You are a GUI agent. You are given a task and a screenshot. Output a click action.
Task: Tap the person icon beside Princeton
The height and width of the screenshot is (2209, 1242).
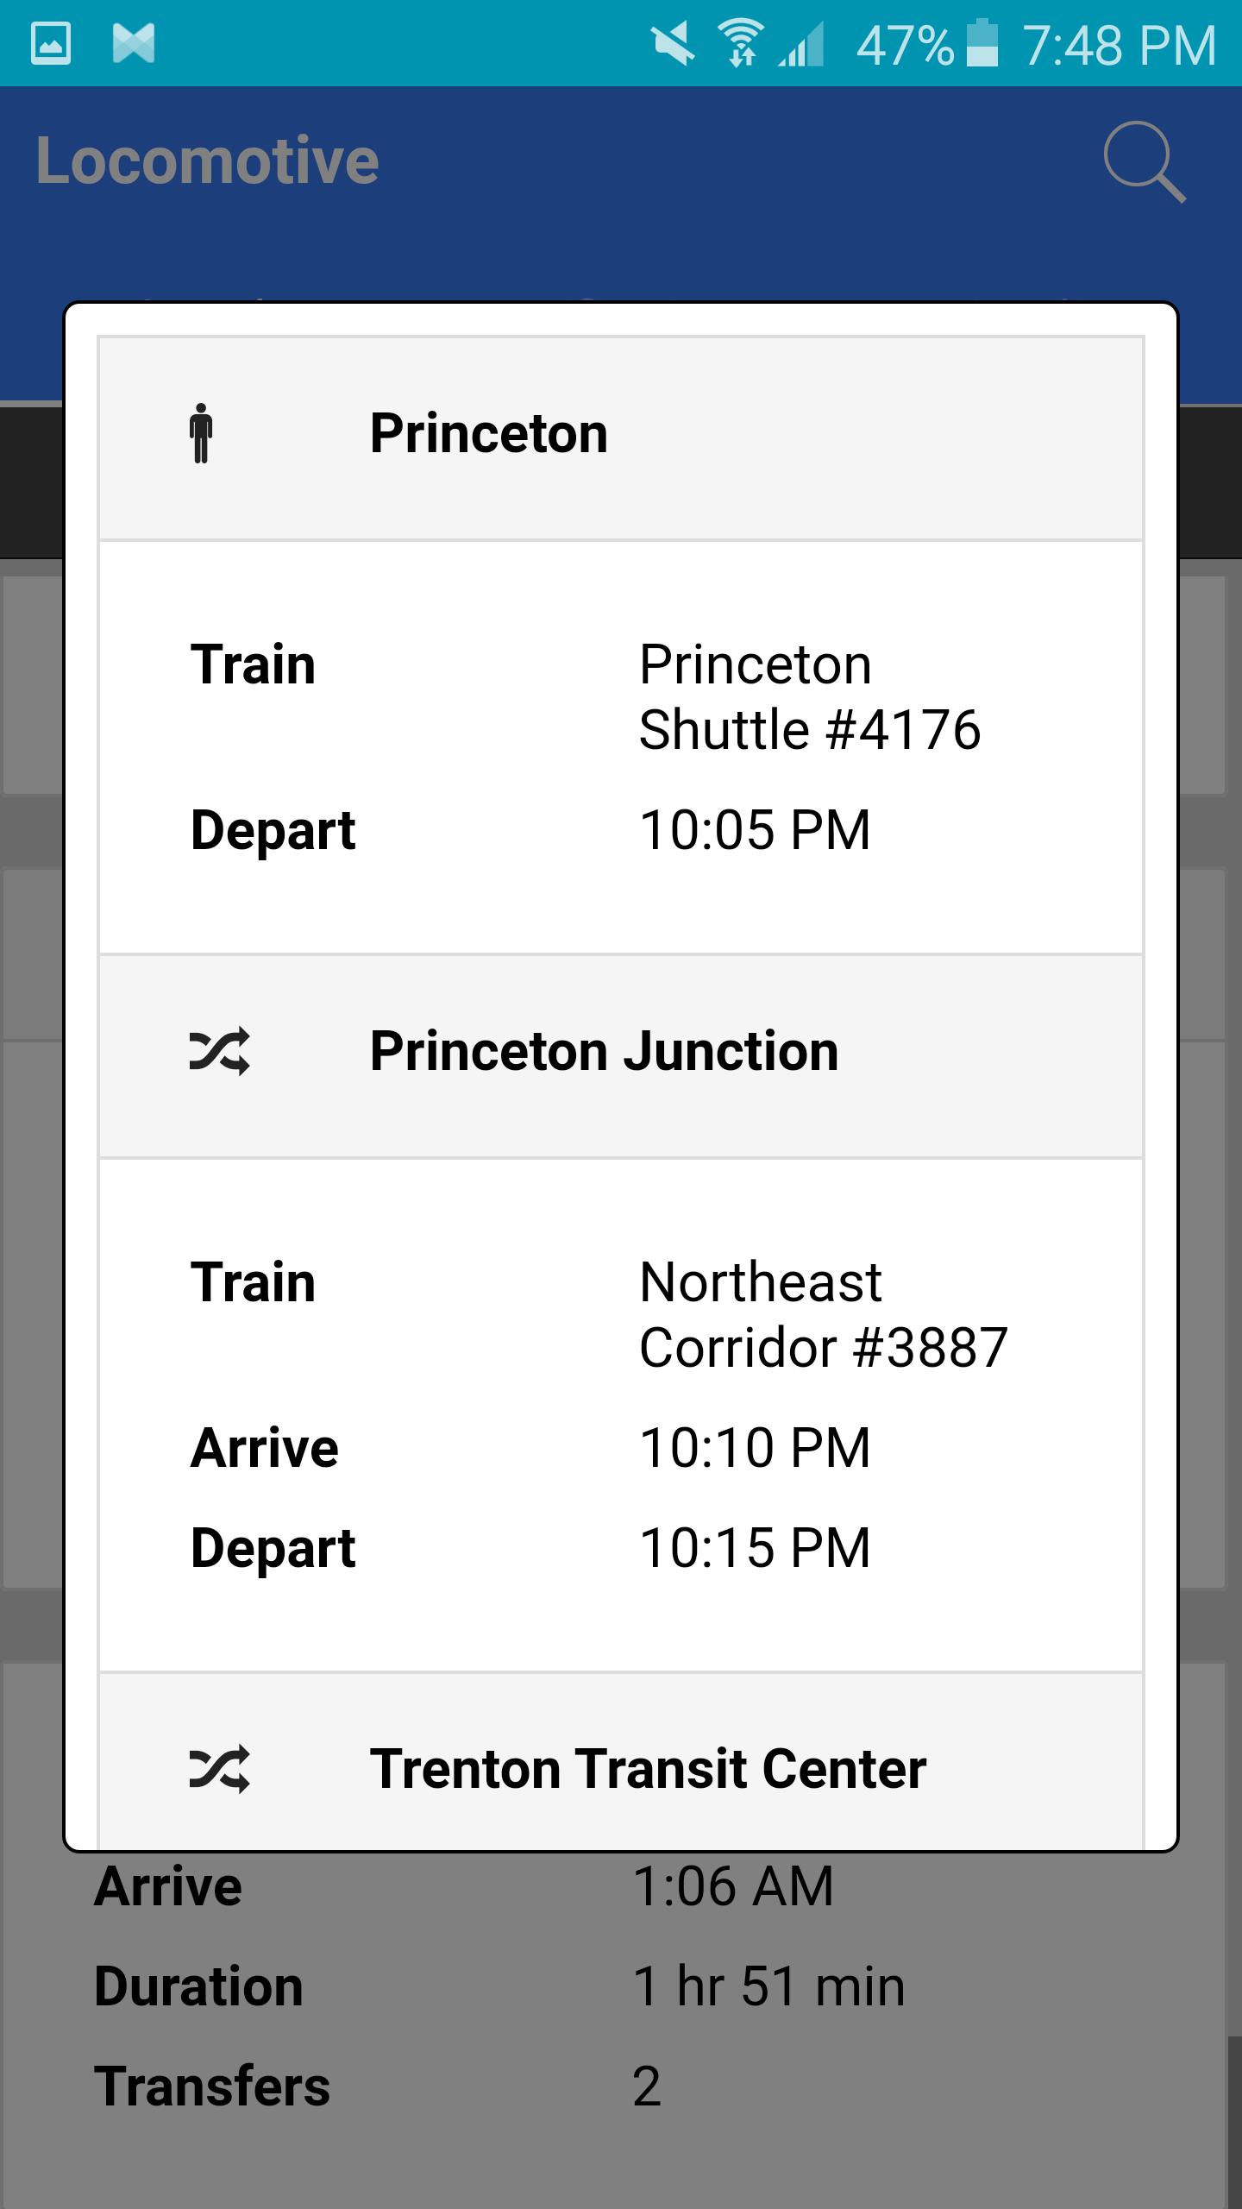pyautogui.click(x=201, y=433)
